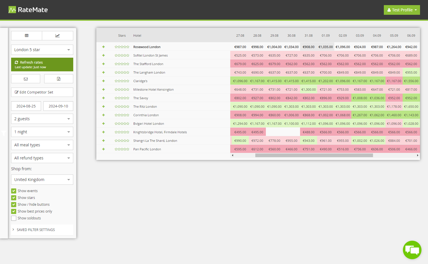Click the 27.08 date column header
The height and width of the screenshot is (264, 428).
[x=240, y=36]
